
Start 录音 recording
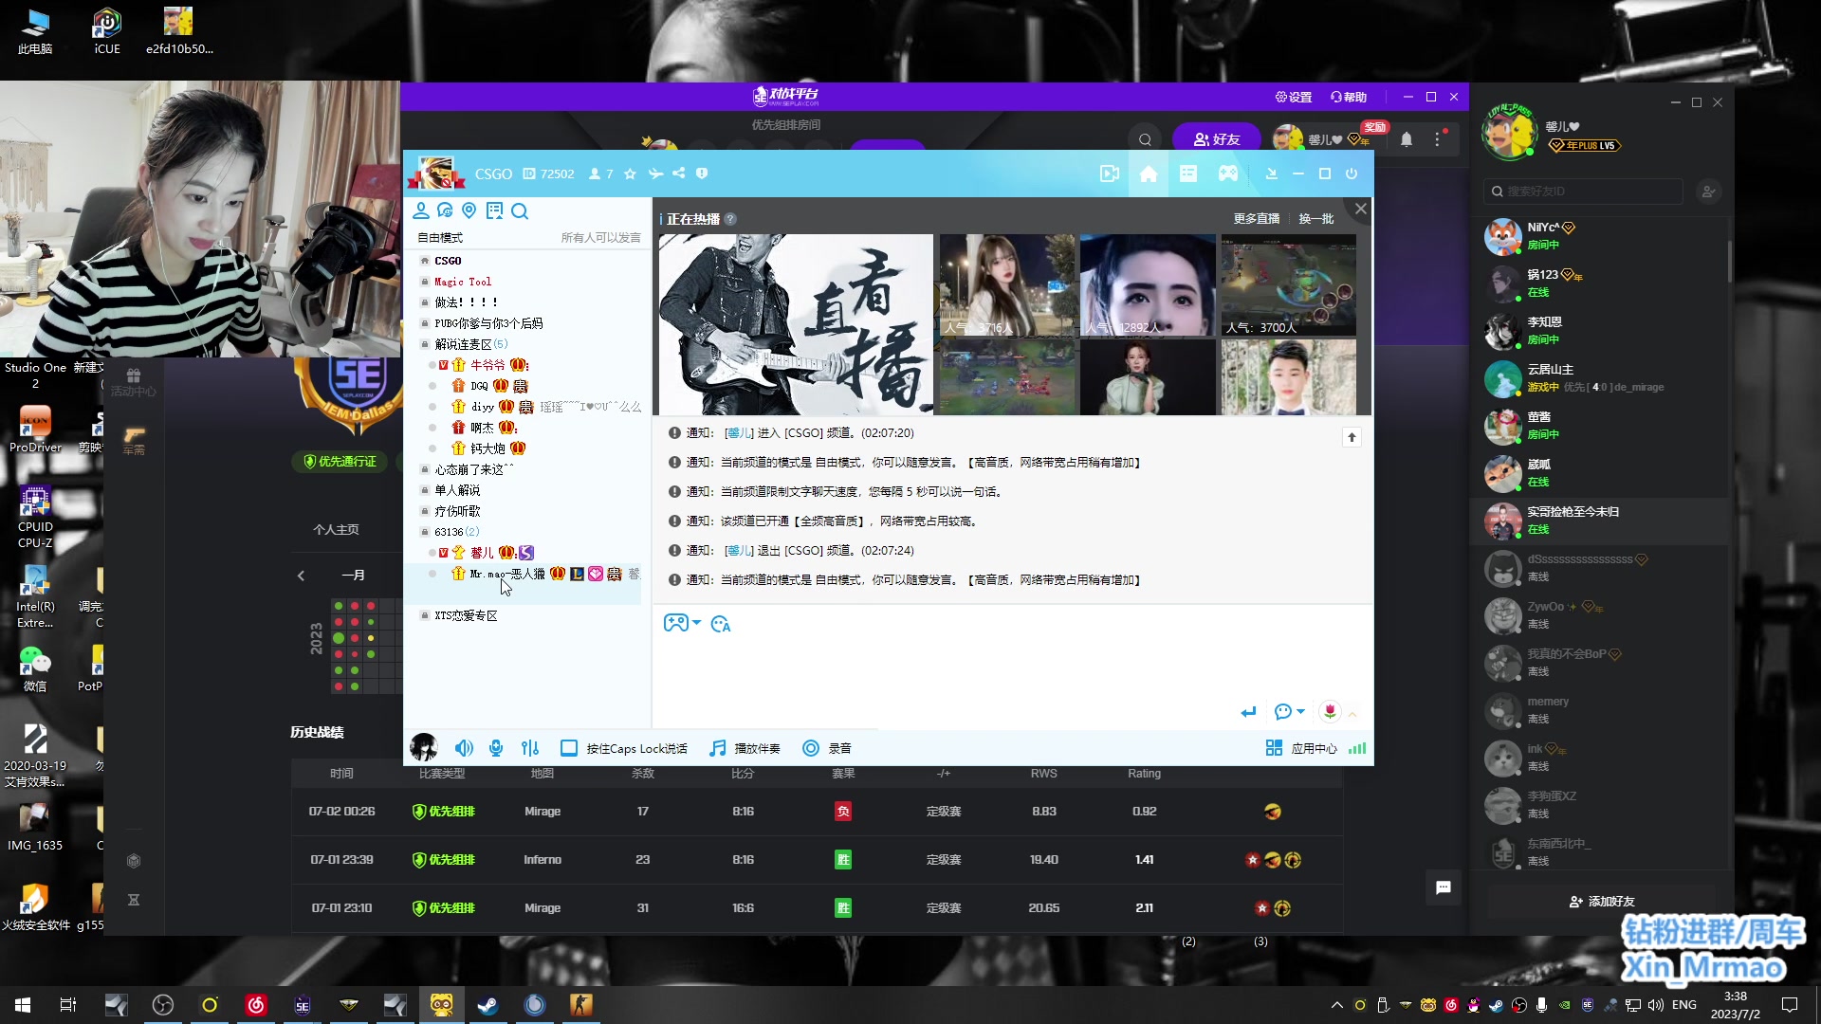pos(826,748)
